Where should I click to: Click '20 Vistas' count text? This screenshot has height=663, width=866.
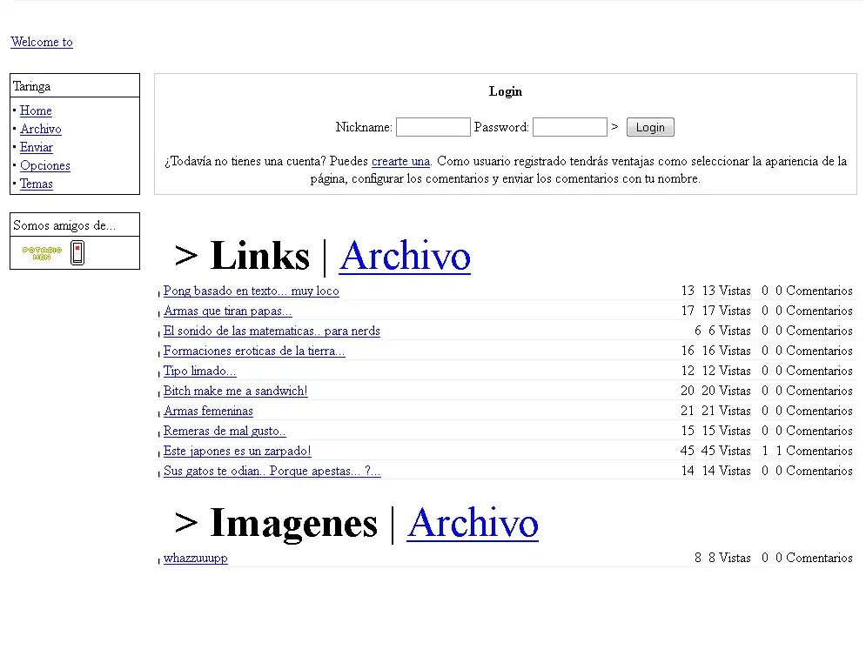[x=726, y=391]
